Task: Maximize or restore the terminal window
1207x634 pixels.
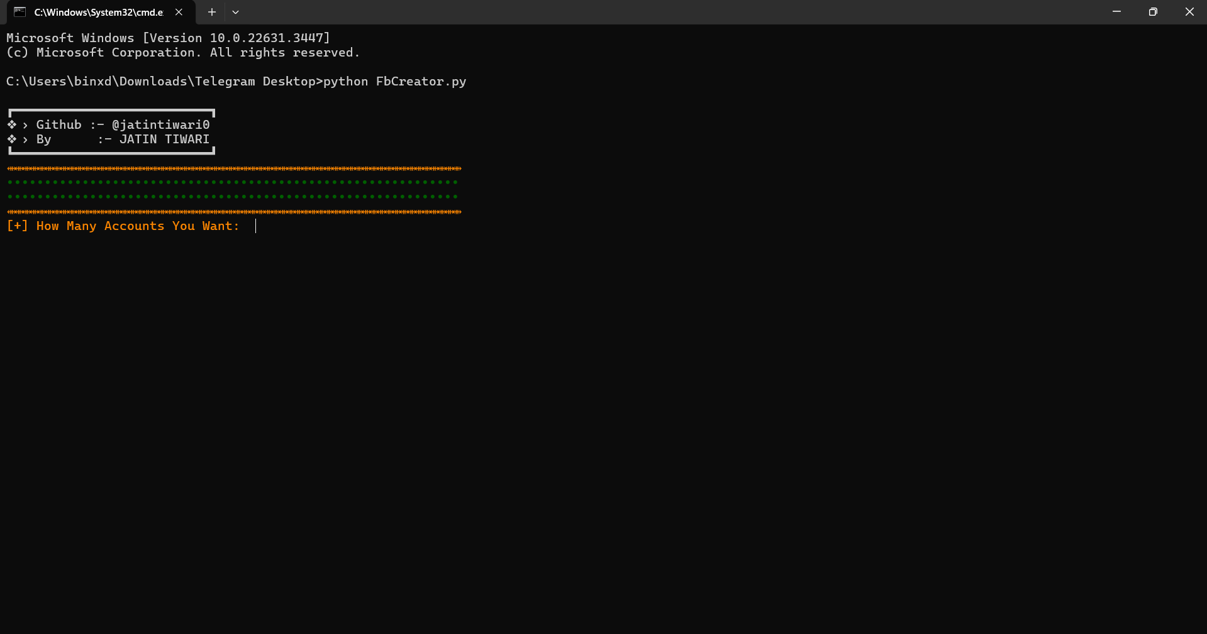Action: coord(1153,12)
